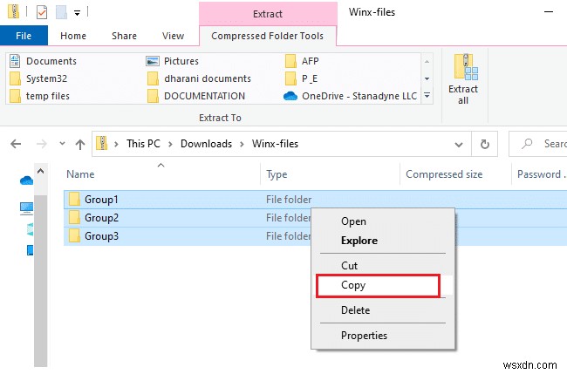Sort by the Compressed size column header

coord(444,174)
